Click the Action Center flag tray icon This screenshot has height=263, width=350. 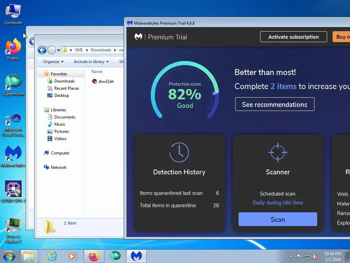[x=299, y=256]
